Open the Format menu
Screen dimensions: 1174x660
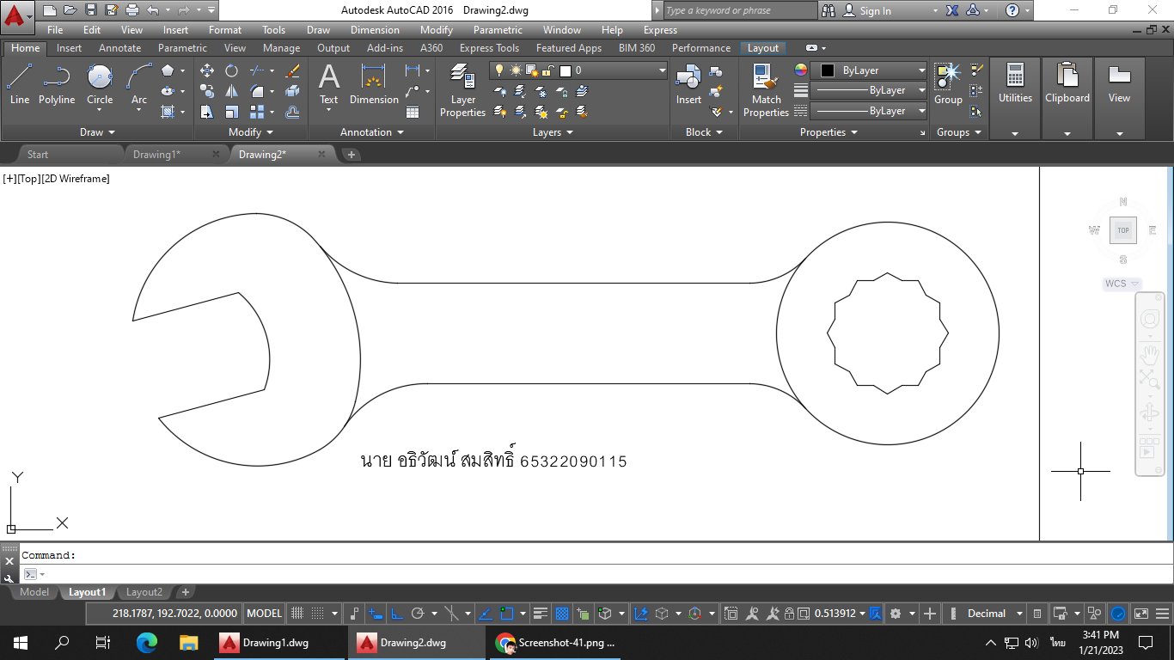(x=225, y=30)
